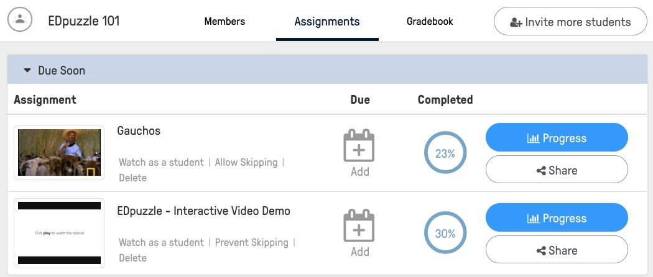The height and width of the screenshot is (277, 653).
Task: Toggle Allow Skipping for Gauchos
Action: [x=246, y=163]
